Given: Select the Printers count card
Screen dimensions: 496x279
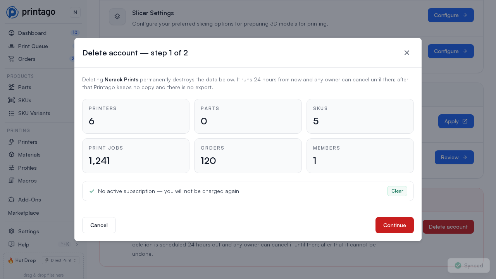Looking at the screenshot, I should pos(136,116).
